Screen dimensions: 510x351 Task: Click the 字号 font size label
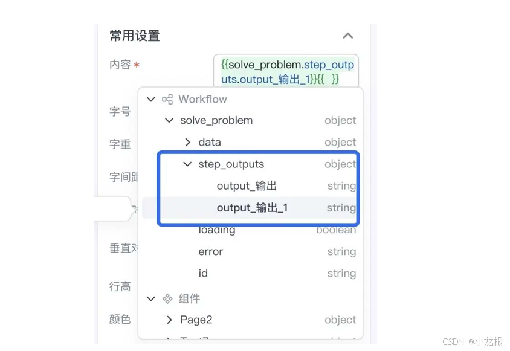120,112
